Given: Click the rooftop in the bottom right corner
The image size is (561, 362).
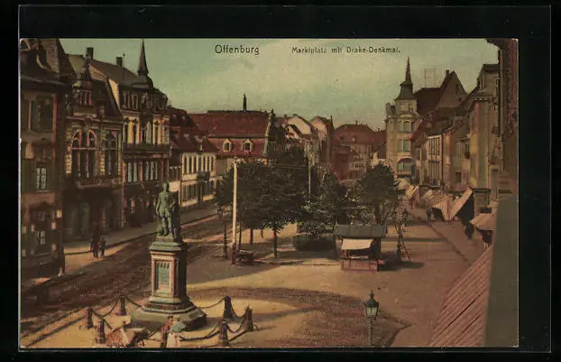Looking at the screenshot, I should tap(469, 307).
